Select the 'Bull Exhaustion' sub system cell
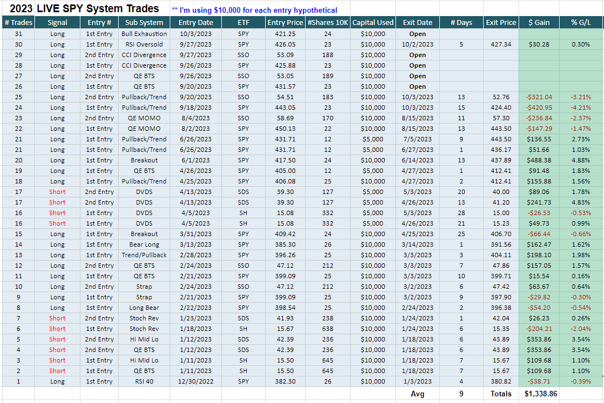604x403 pixels. [x=144, y=34]
